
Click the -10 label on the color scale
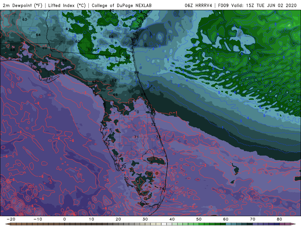[38, 219]
